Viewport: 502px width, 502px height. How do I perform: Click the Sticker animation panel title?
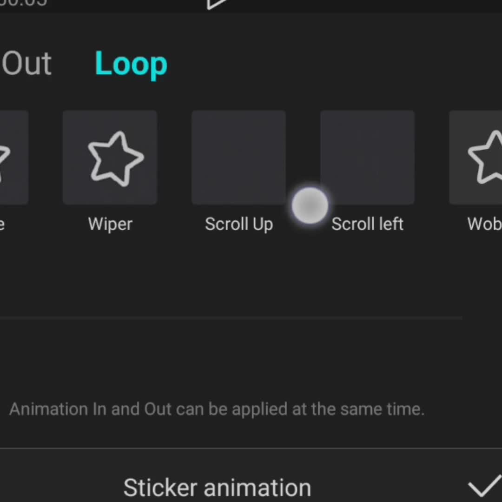click(217, 488)
